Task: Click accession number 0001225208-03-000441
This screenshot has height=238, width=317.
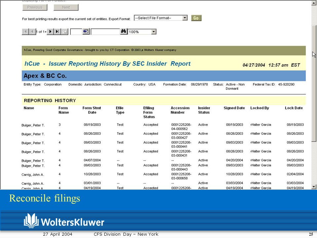Action: click(181, 144)
